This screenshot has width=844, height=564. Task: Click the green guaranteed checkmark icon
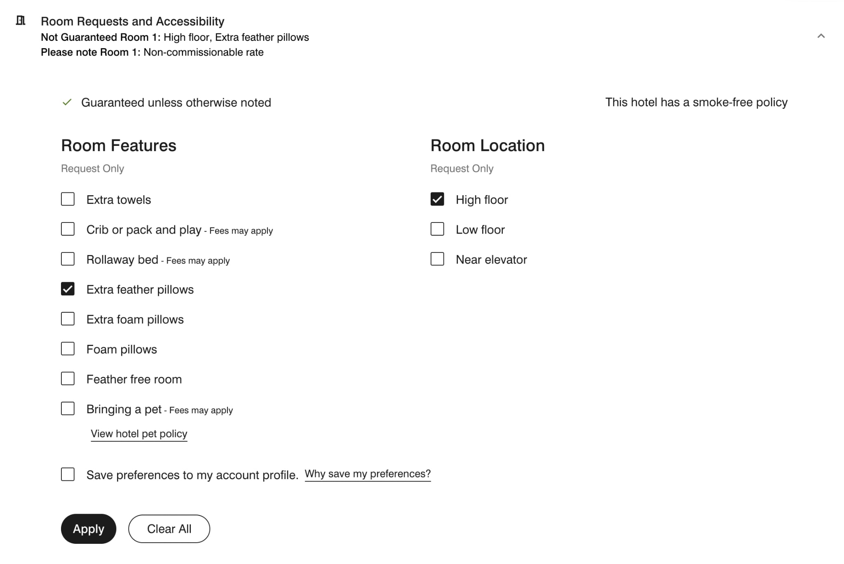tap(67, 102)
